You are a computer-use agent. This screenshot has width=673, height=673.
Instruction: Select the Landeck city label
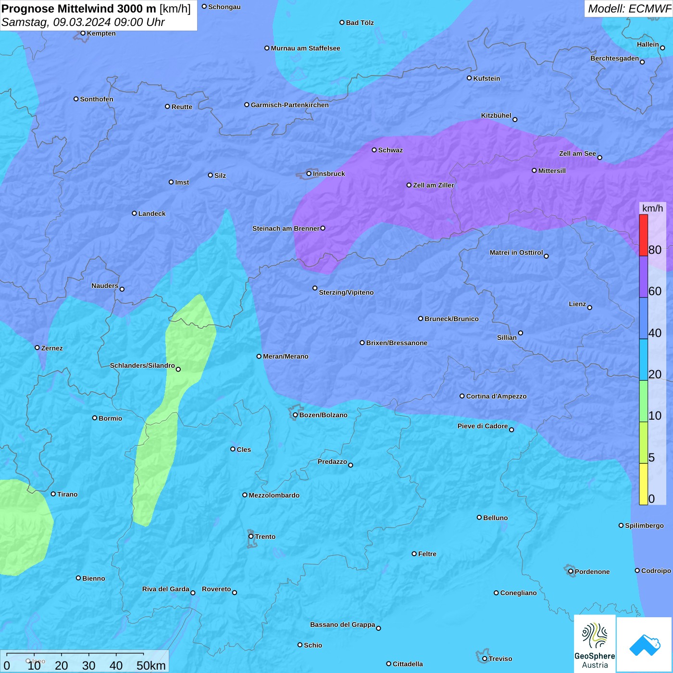coord(152,213)
